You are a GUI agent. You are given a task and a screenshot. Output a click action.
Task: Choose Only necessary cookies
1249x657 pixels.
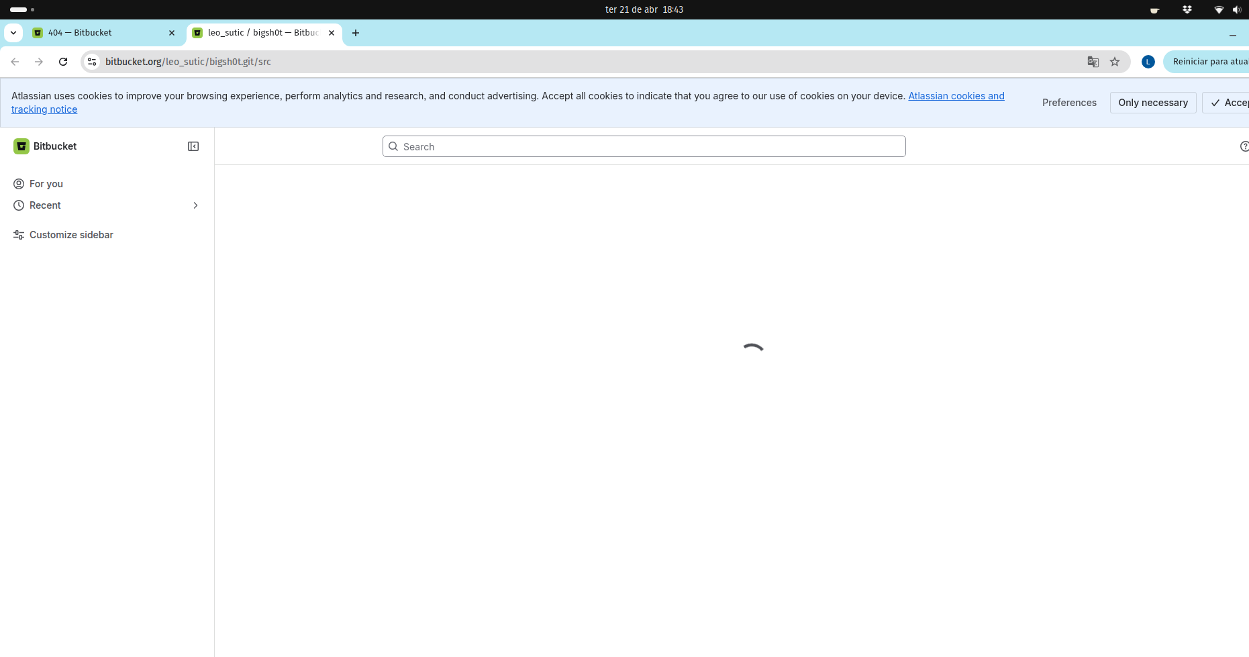click(1152, 103)
